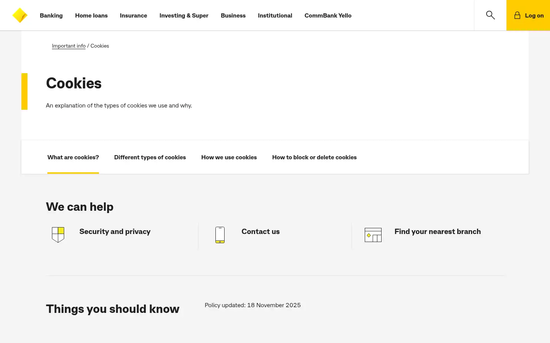This screenshot has height=343, width=550.
Task: Go to How to block or delete cookies
Action: click(x=314, y=157)
